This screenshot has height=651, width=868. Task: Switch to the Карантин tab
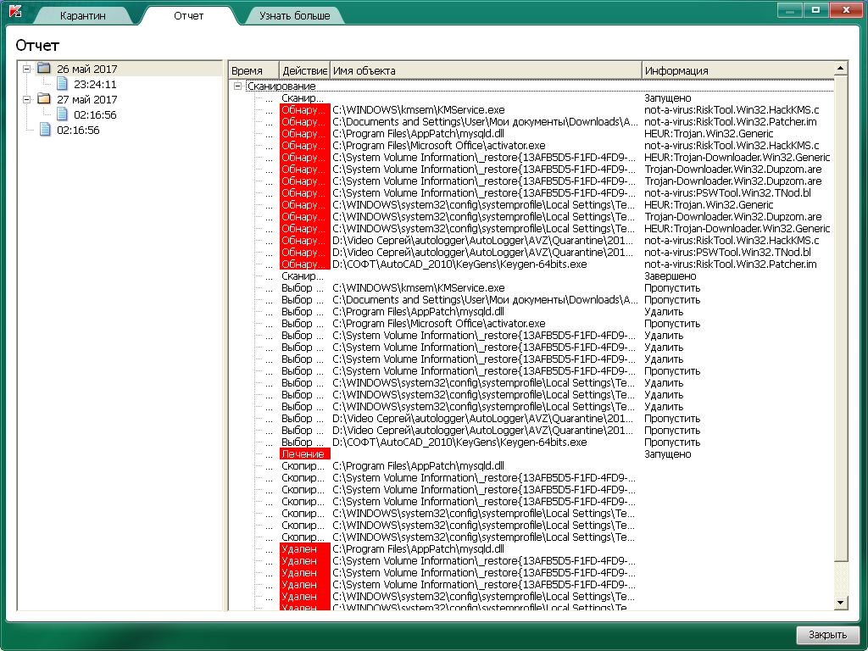point(83,16)
